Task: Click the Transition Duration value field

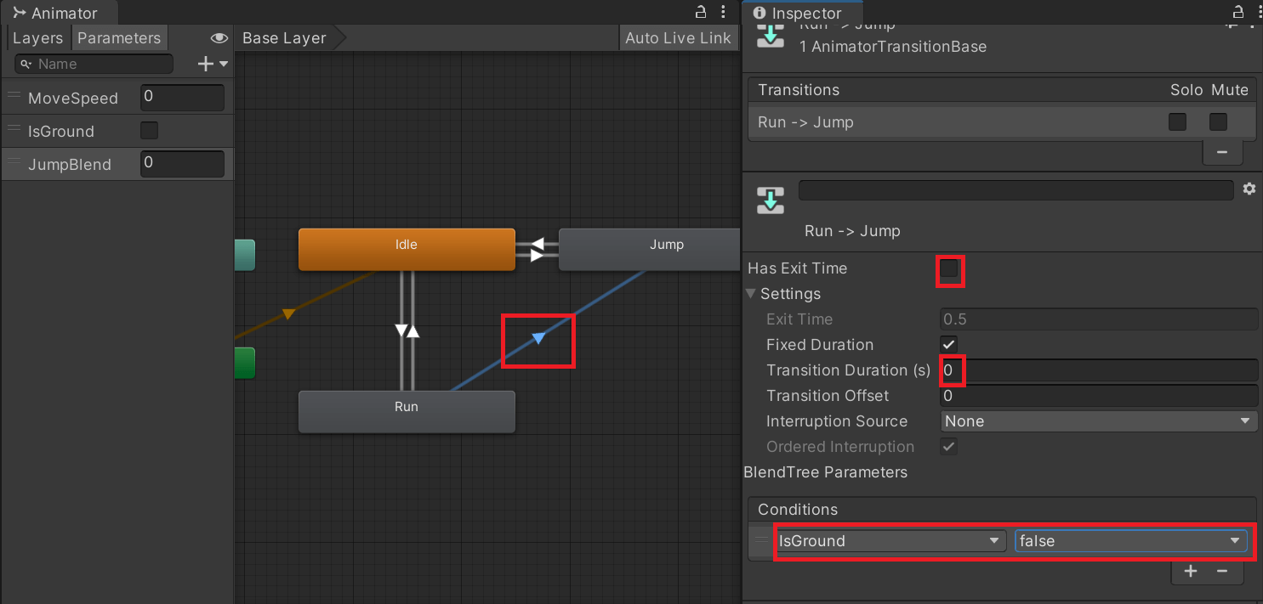Action: pyautogui.click(x=1099, y=370)
